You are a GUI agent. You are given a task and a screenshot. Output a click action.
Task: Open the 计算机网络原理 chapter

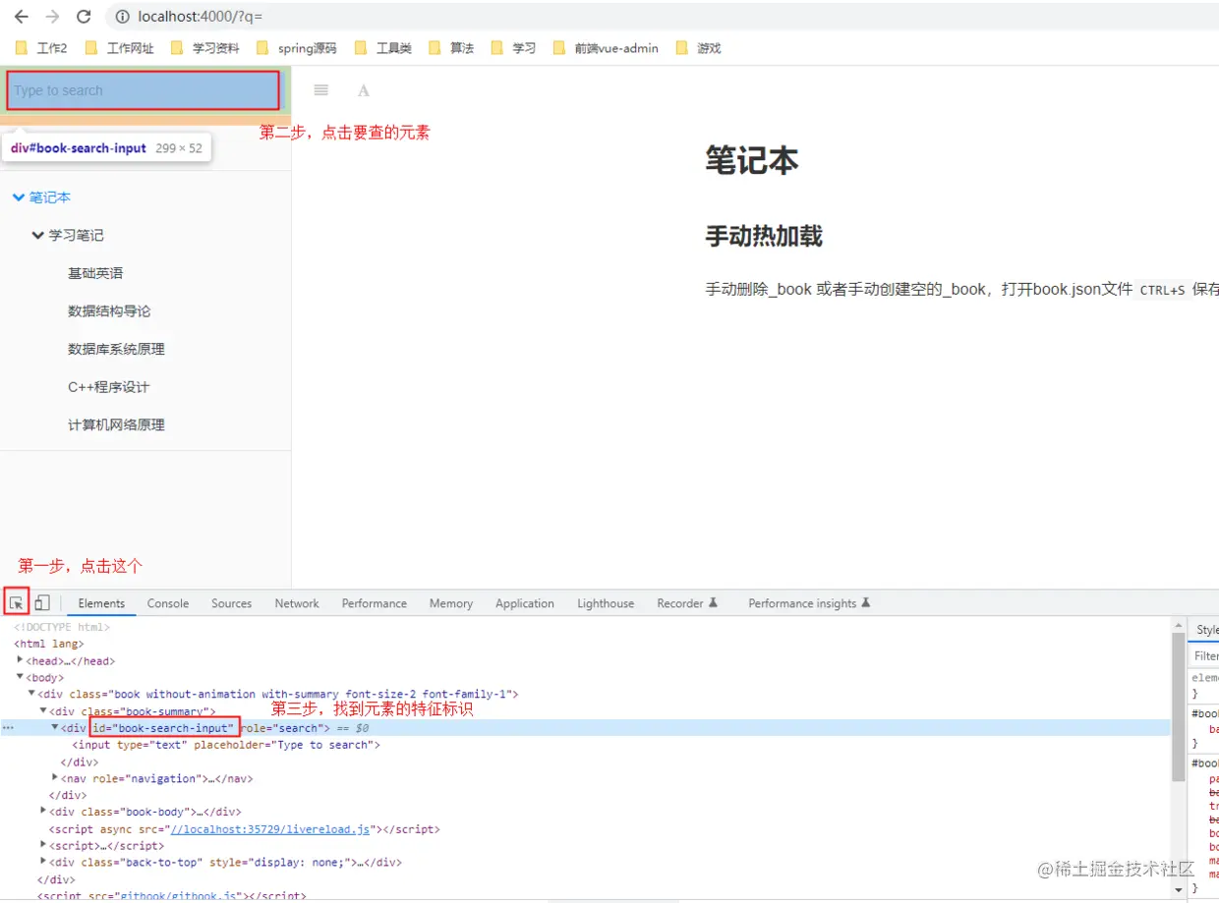[116, 425]
